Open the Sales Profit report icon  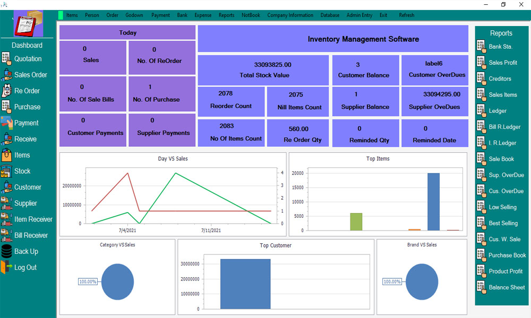coord(481,63)
